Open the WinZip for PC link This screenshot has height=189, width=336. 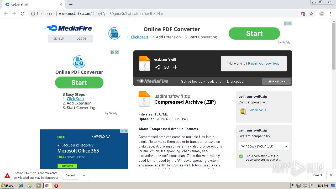258,110
